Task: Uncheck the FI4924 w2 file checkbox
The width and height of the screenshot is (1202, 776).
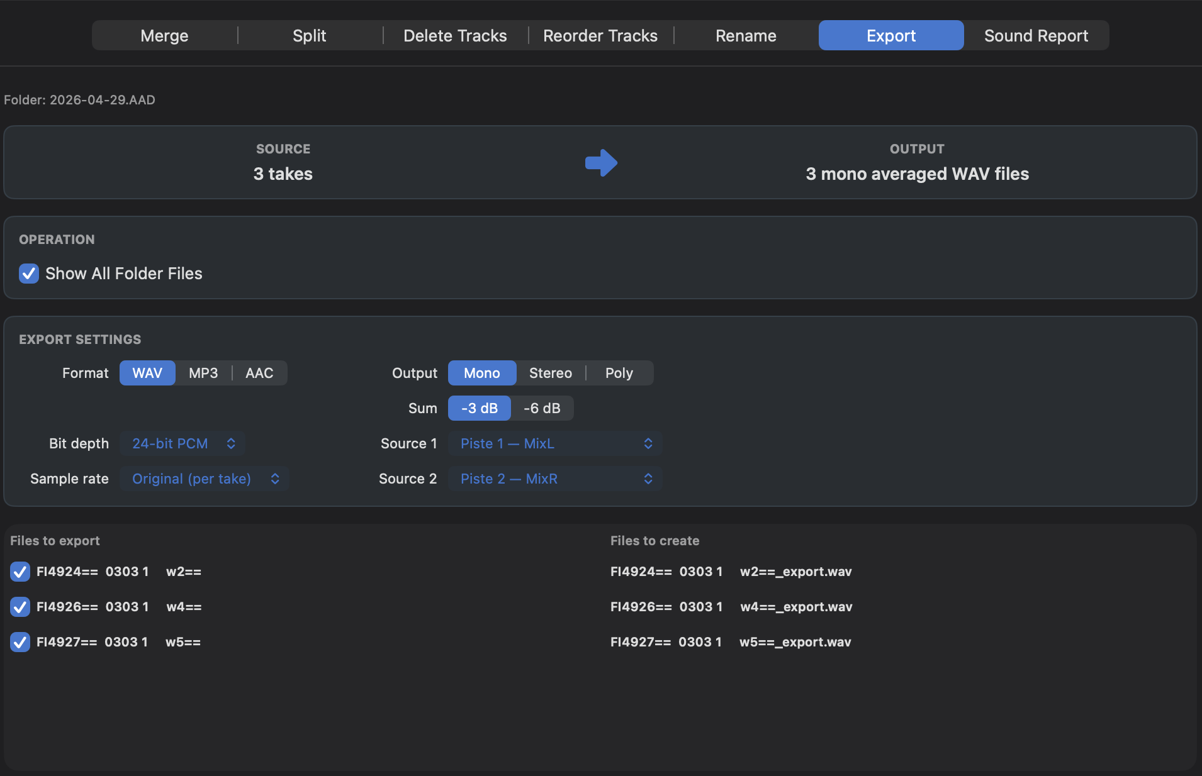Action: (20, 572)
